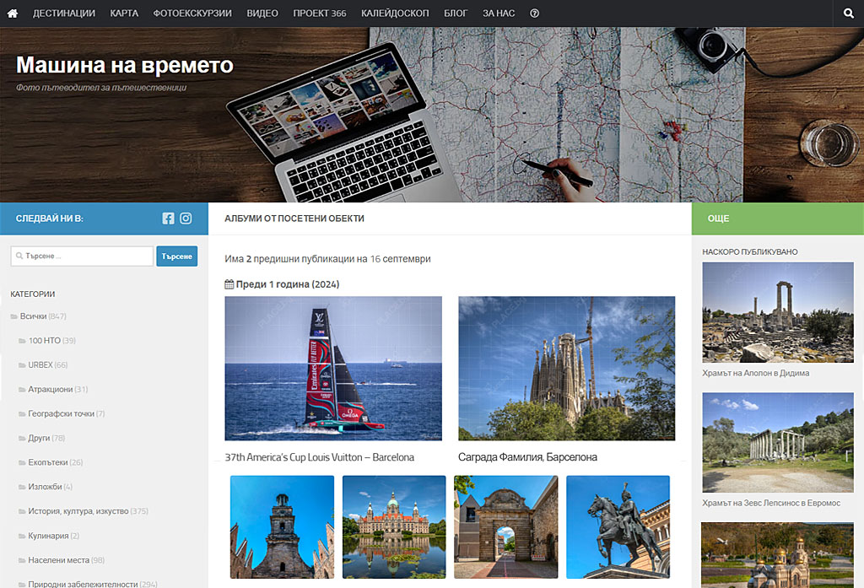The image size is (864, 588).
Task: Click folder icon next to Всички category
Action: pos(13,316)
